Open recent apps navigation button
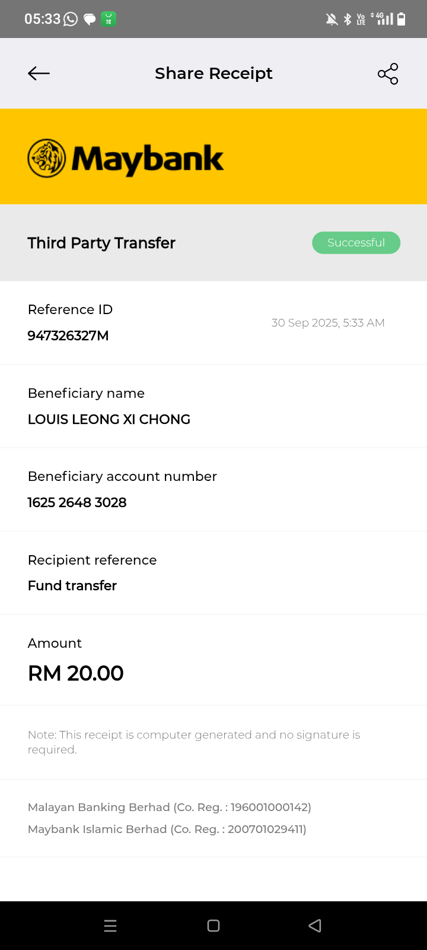Viewport: 427px width, 950px height. click(x=110, y=926)
